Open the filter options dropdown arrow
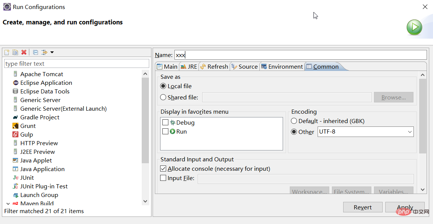Viewport: 433px width, 224px height. click(52, 53)
